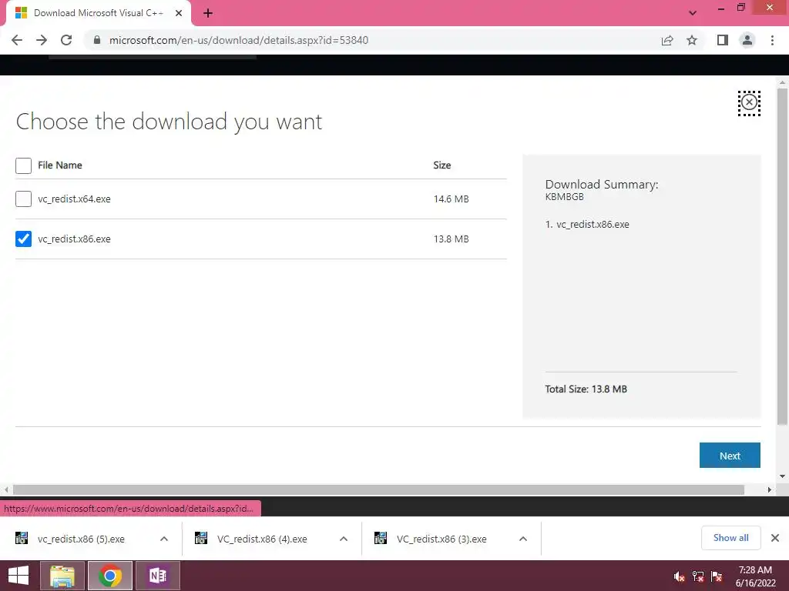This screenshot has width=789, height=591.
Task: Open the Windows Start menu
Action: [x=18, y=576]
